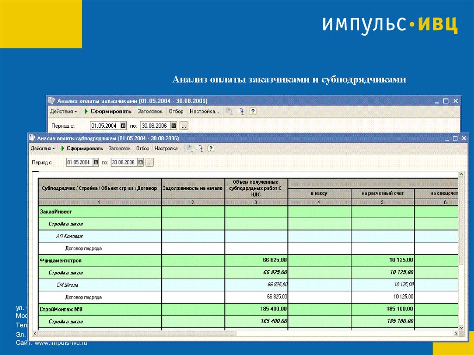Click the start date field 01.05.2004 in front window
The height and width of the screenshot is (355, 474).
[x=79, y=162]
